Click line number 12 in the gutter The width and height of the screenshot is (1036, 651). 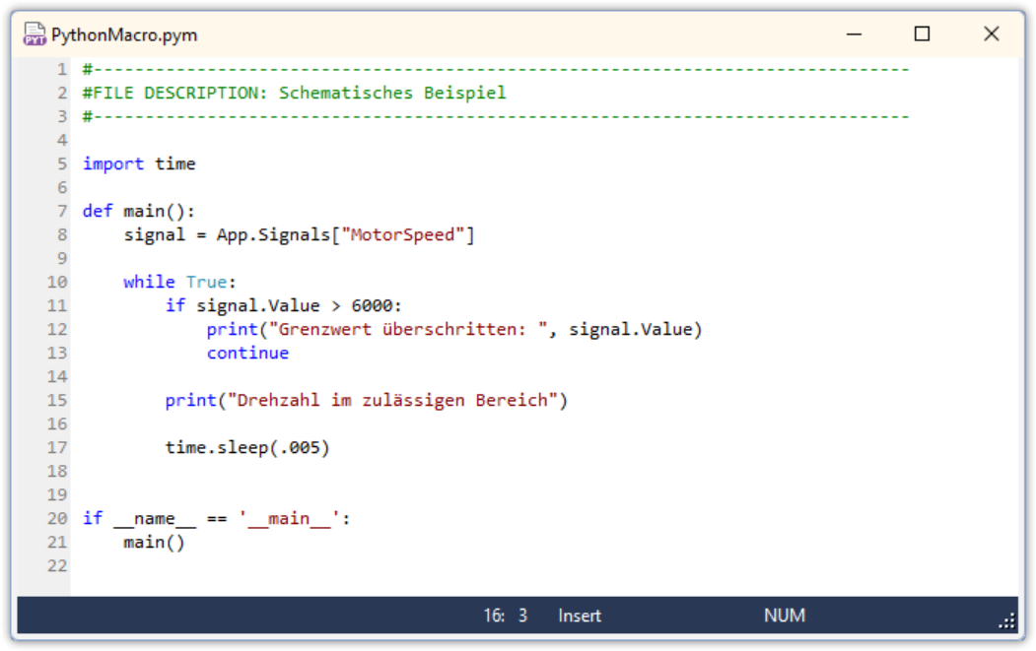57,329
